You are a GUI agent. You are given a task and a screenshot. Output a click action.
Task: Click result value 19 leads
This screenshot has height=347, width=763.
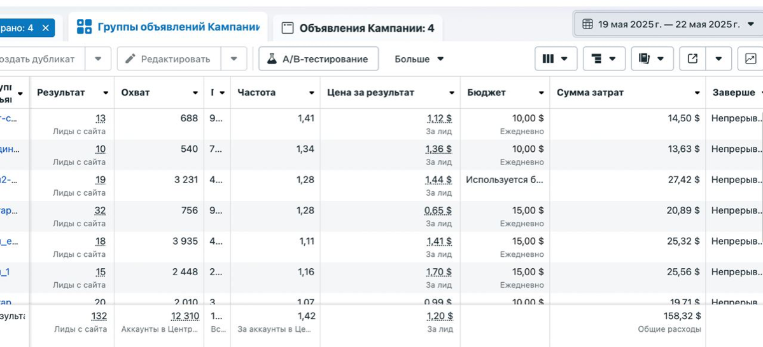(x=101, y=180)
